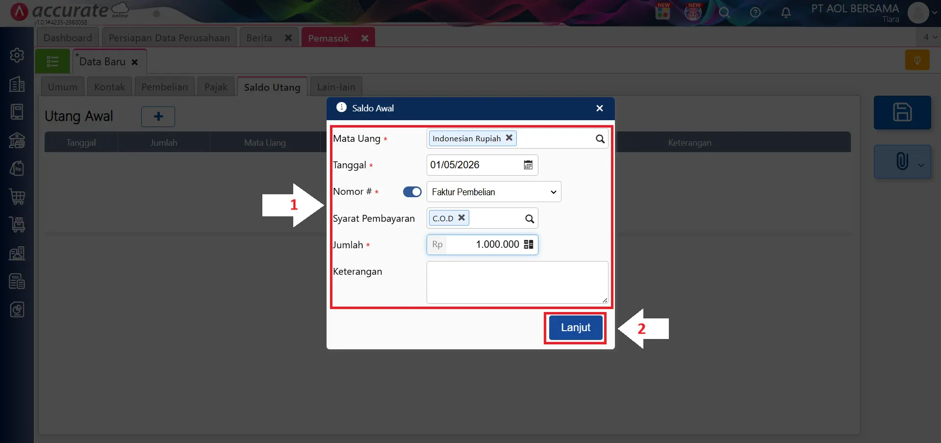Viewport: 941px width, 443px height.
Task: Click the save disk button
Action: pos(902,112)
